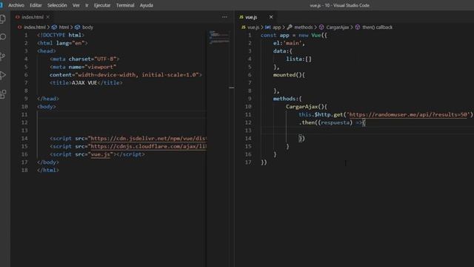Open the more actions ellipsis of left editor
This screenshot has width=474, height=267.
click(224, 17)
